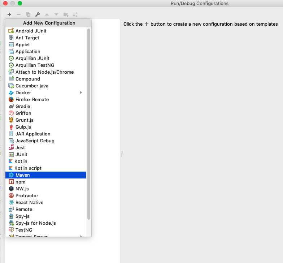Choose Spy-js from the list
This screenshot has height=263, width=283.
(46, 216)
